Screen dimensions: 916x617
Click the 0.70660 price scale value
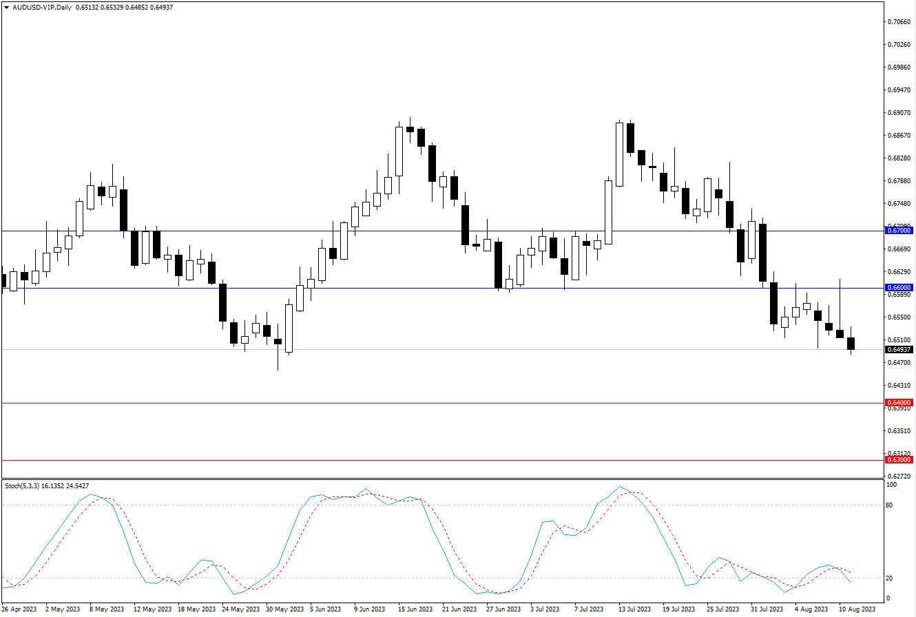pos(899,21)
